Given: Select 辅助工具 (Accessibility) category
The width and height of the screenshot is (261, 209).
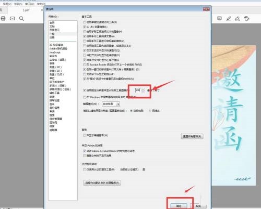Looking at the screenshot, I should click(x=54, y=93).
